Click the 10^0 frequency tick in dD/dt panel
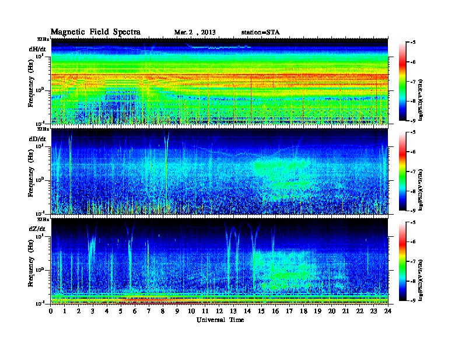Viewport: 462px width, 357px height. coord(40,180)
